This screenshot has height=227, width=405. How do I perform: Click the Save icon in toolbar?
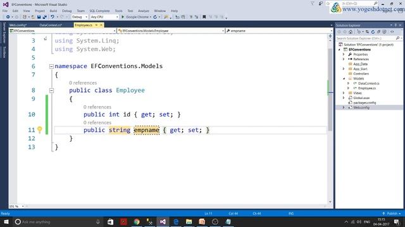[39, 17]
